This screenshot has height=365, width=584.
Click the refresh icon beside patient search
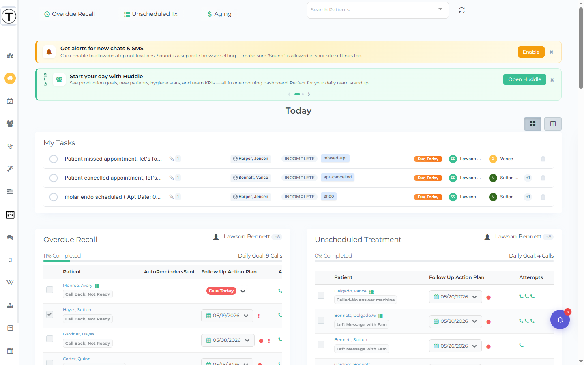coord(462,11)
